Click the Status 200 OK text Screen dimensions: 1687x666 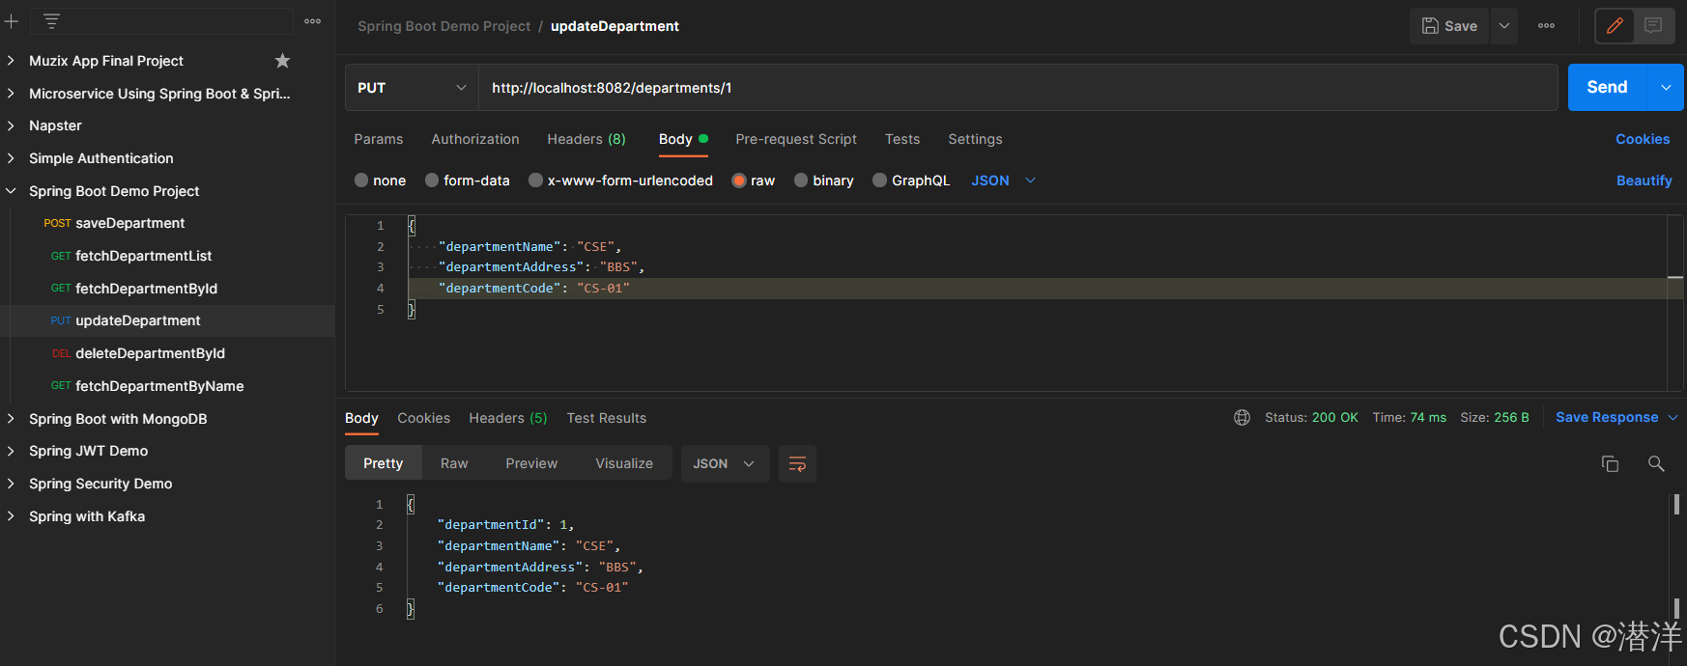point(1311,418)
